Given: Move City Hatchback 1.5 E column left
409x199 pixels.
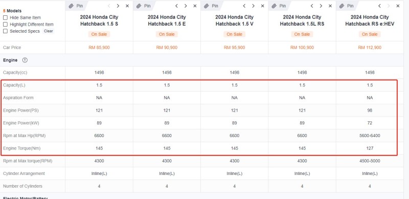Looking at the screenshot, I should [x=176, y=6].
